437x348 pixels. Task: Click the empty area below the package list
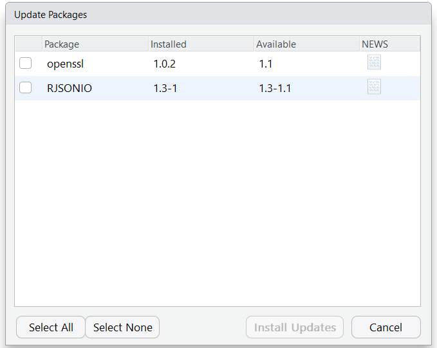pyautogui.click(x=218, y=206)
